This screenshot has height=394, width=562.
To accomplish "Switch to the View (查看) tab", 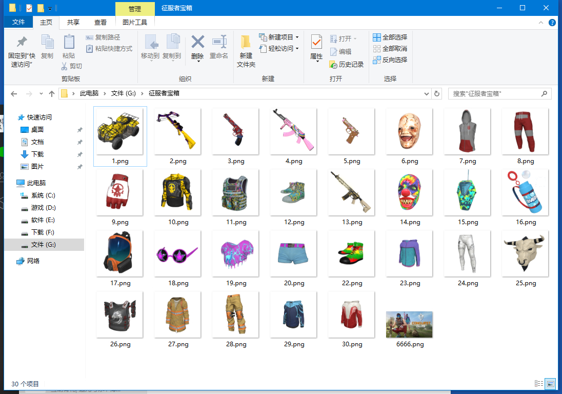I will coord(101,22).
